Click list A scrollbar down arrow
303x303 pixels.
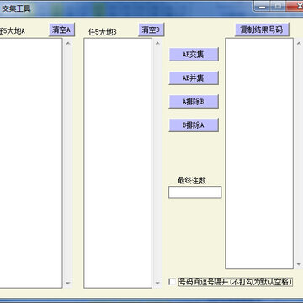click(68, 283)
